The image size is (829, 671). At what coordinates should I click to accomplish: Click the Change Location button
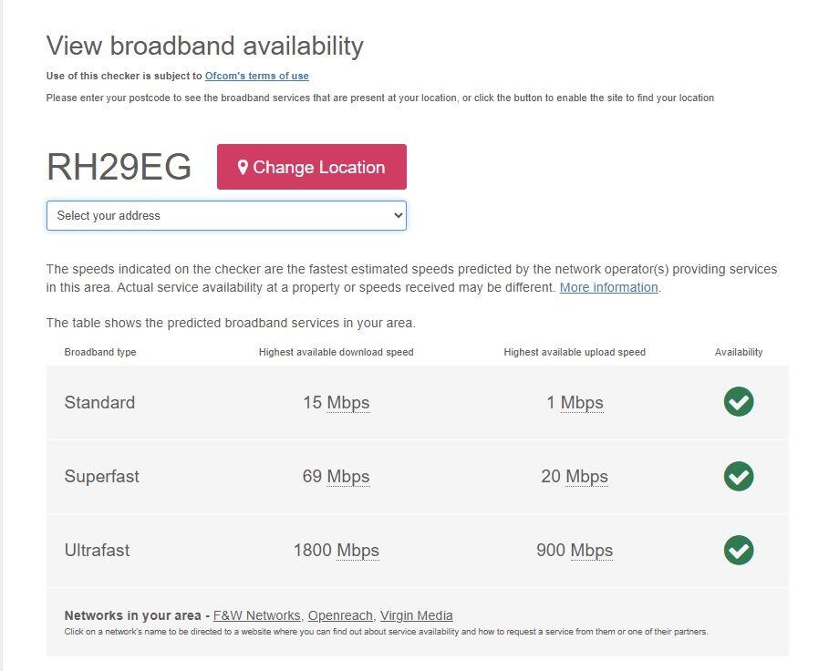tap(311, 167)
